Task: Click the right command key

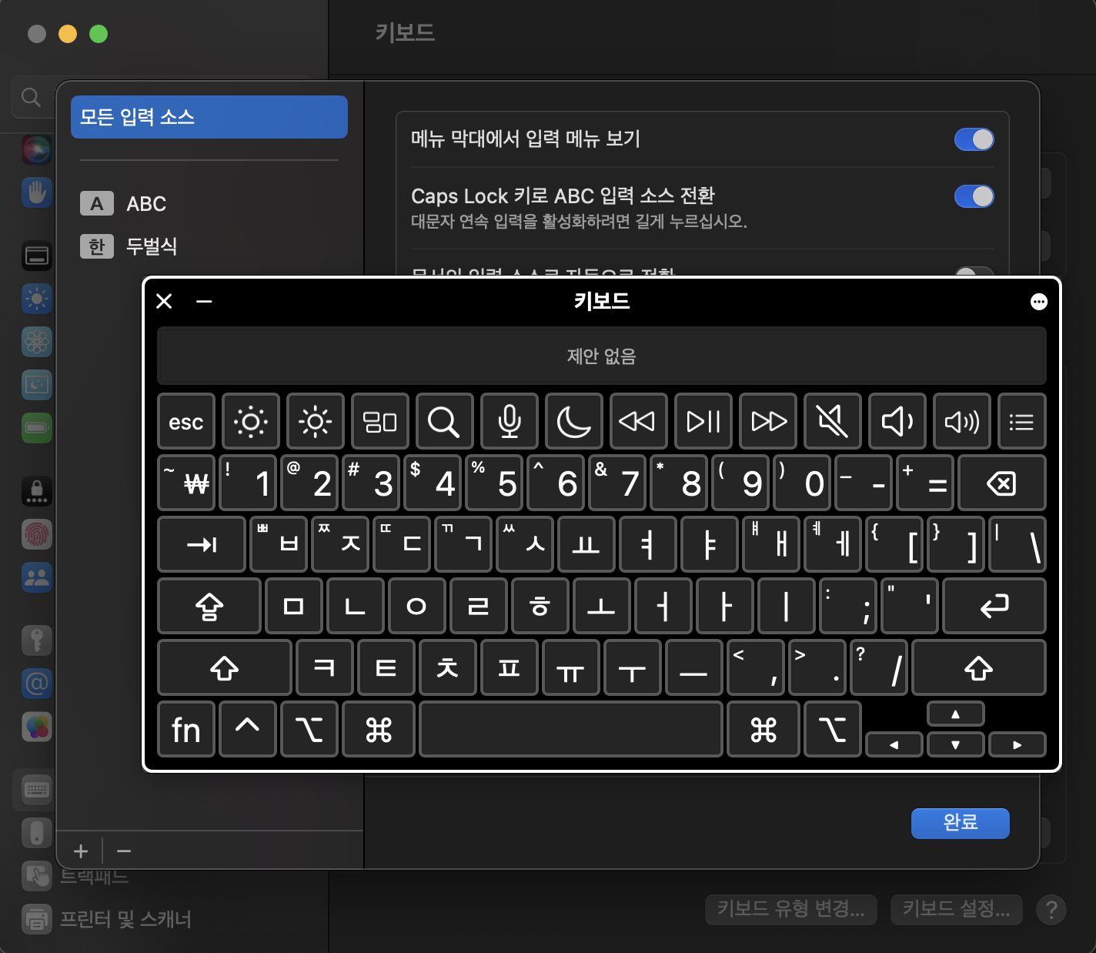Action: 764,729
